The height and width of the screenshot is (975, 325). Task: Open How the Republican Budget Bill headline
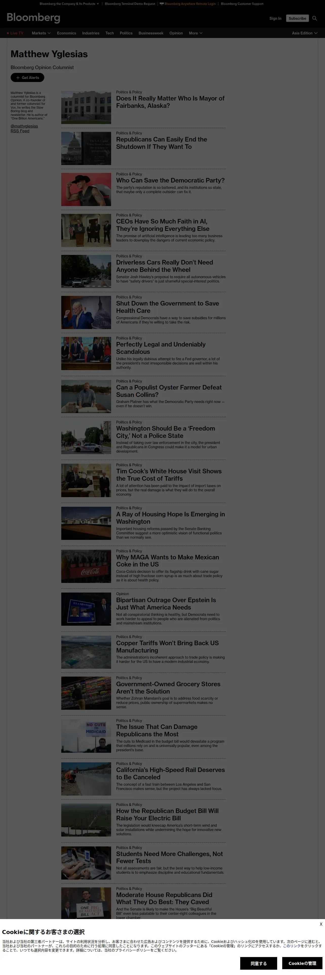tap(167, 815)
